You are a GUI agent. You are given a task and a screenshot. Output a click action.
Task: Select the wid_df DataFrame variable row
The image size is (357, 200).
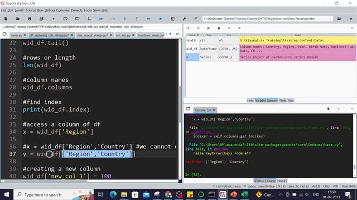tap(271, 49)
